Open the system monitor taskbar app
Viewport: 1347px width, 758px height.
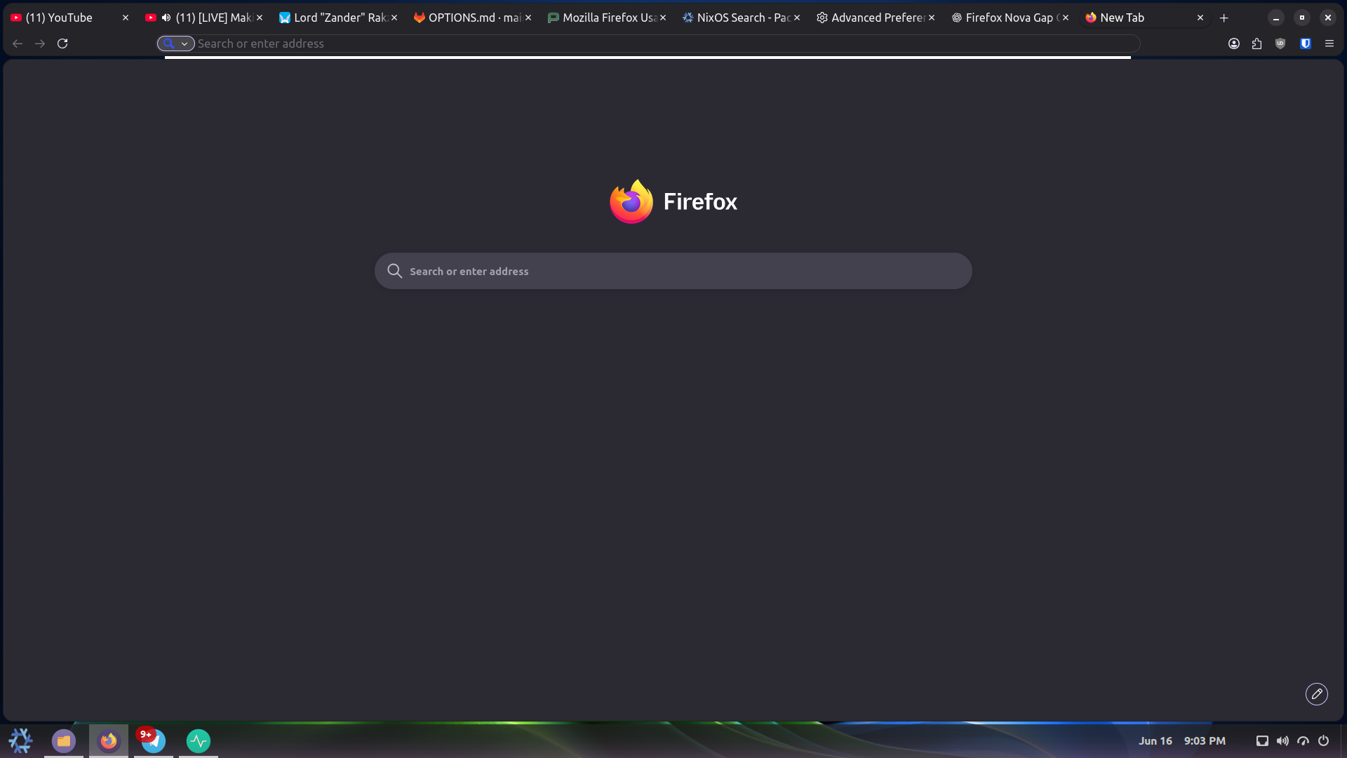click(199, 740)
